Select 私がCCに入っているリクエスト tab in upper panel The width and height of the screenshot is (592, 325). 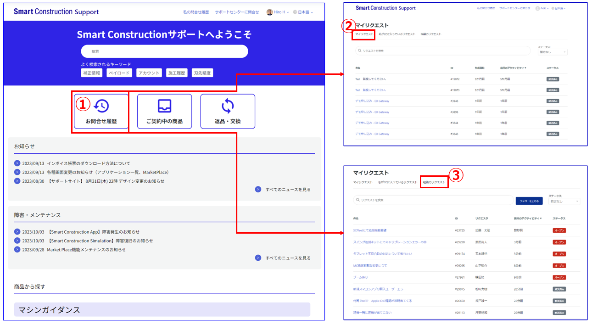click(397, 34)
